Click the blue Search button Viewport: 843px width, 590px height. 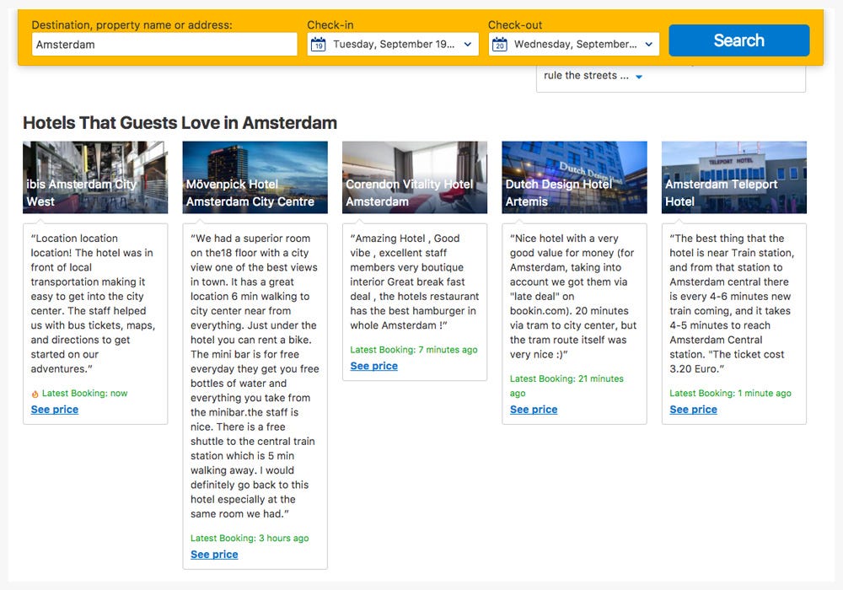tap(738, 40)
